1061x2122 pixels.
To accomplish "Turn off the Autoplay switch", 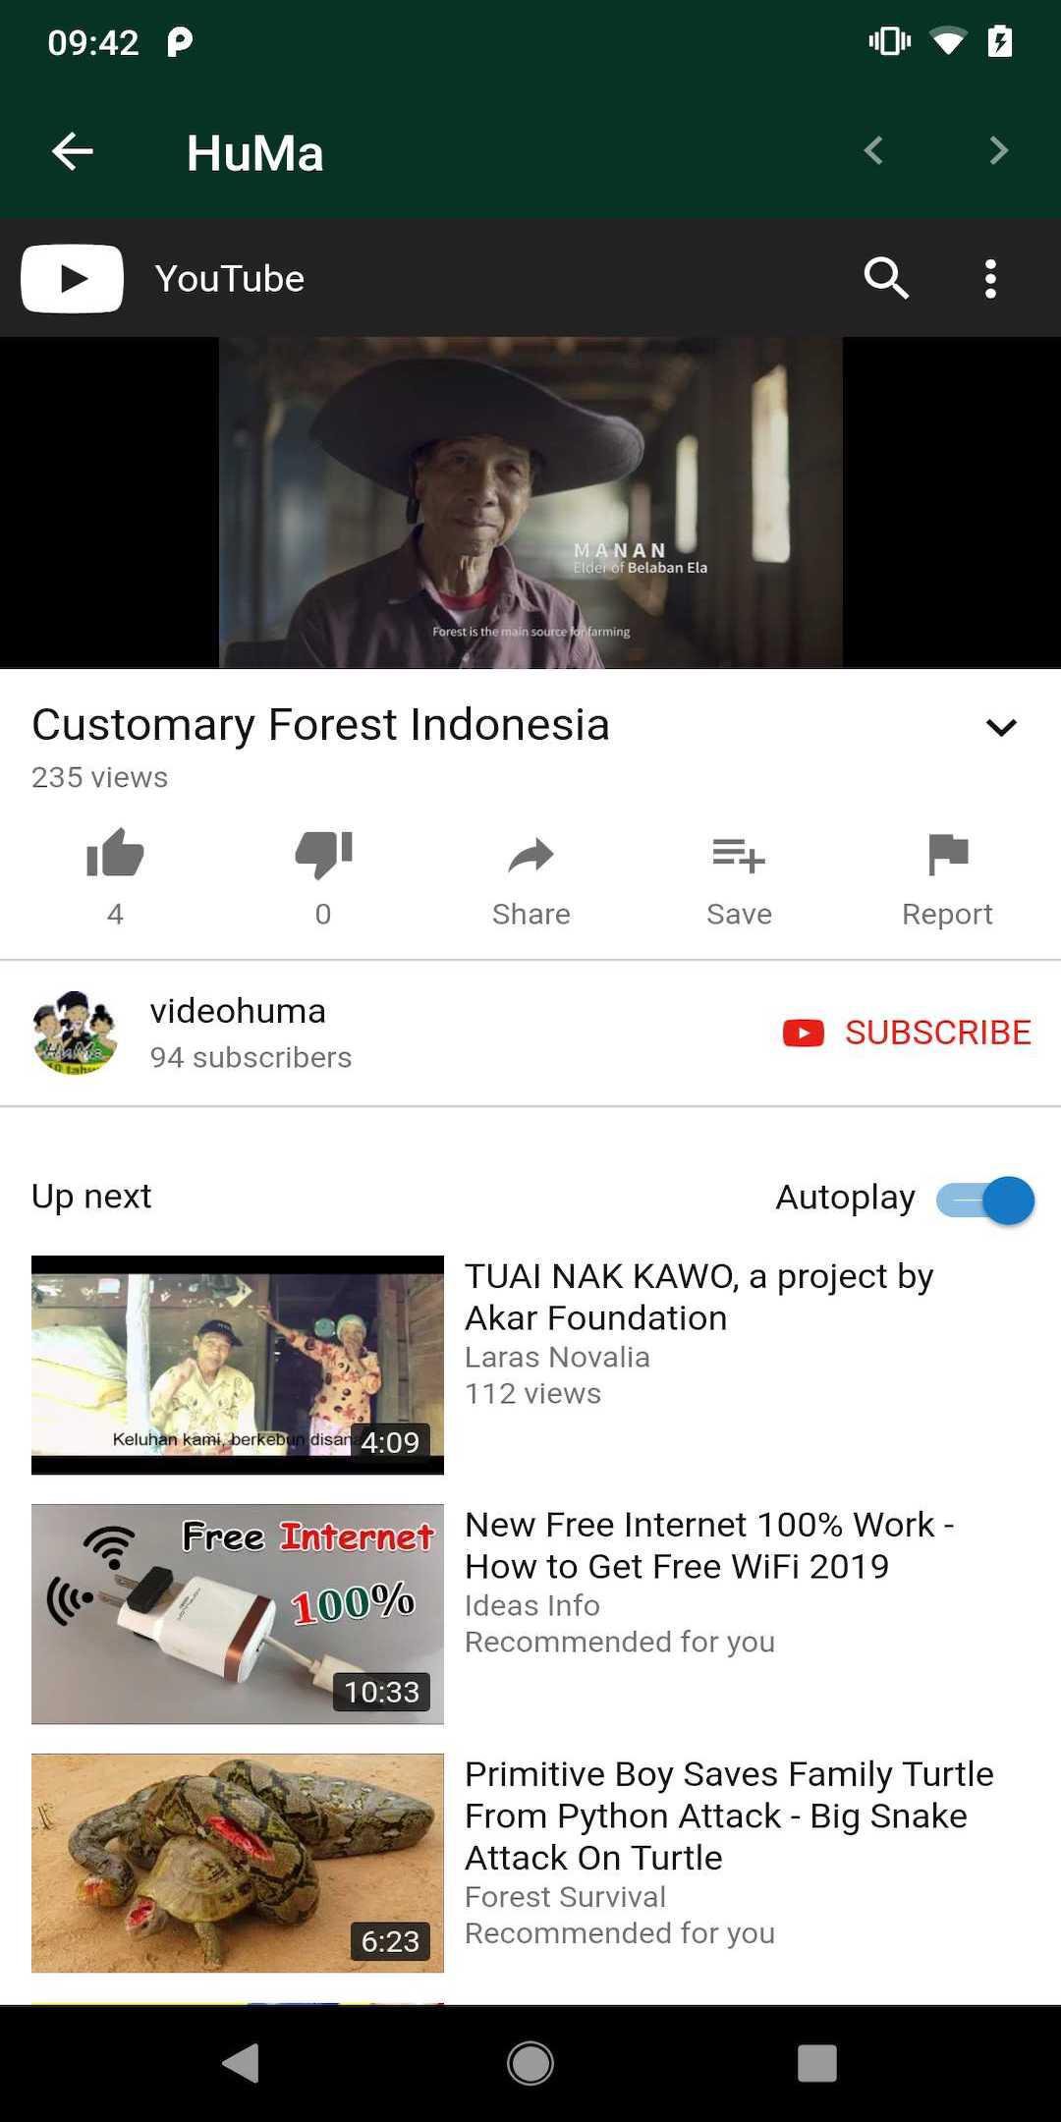I will [x=985, y=1200].
